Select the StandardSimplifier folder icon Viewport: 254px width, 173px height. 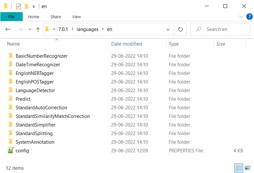[11, 124]
